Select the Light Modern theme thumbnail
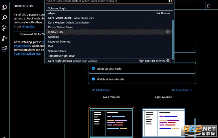This screenshot has width=218, height=138. 164,123
